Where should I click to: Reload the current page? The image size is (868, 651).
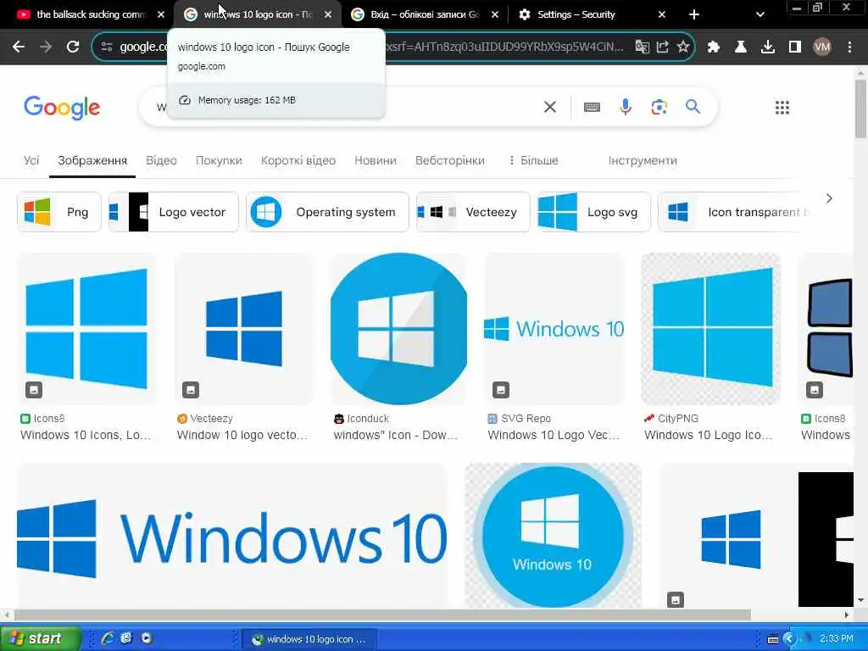(73, 47)
